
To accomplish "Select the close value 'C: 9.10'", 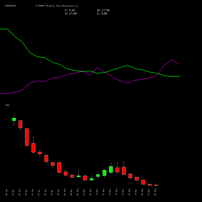I will 70,11.
